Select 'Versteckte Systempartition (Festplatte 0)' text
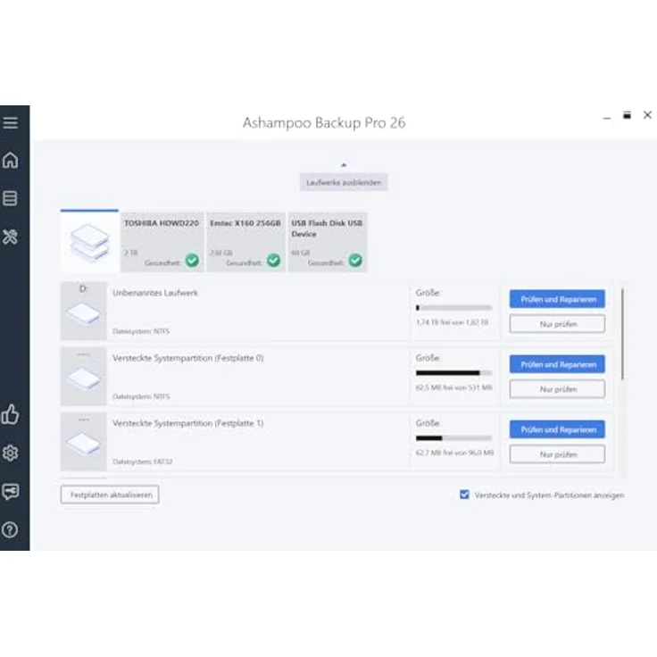 click(187, 358)
